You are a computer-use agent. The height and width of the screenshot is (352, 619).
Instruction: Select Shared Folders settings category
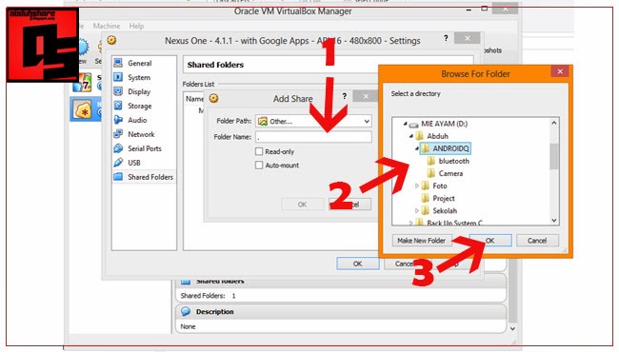[144, 177]
